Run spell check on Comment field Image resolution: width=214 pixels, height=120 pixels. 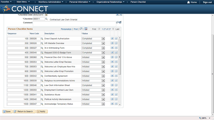pos(120,22)
